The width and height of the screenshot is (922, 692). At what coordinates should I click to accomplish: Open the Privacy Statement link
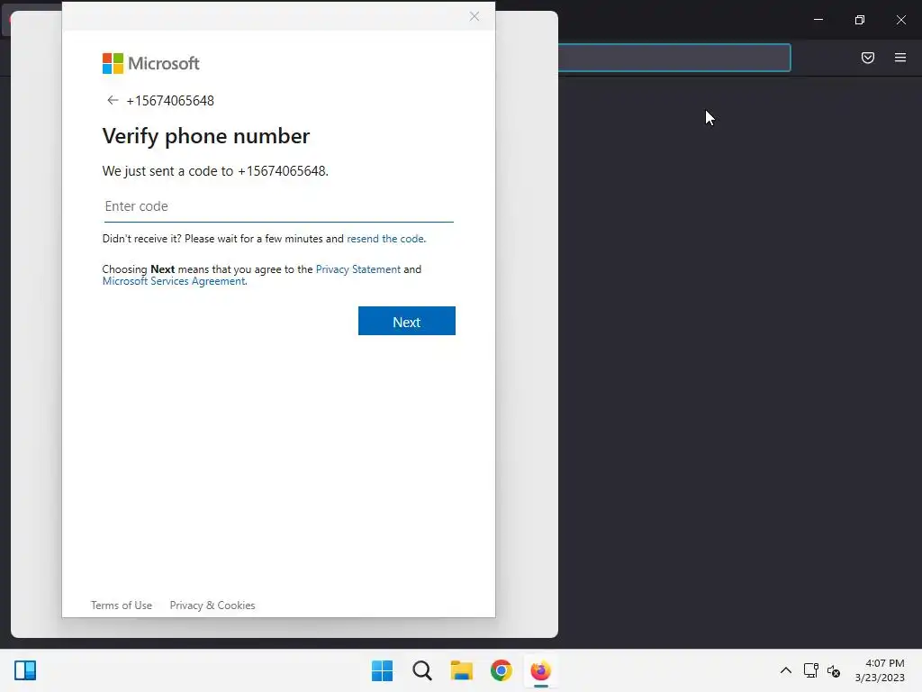[358, 269]
